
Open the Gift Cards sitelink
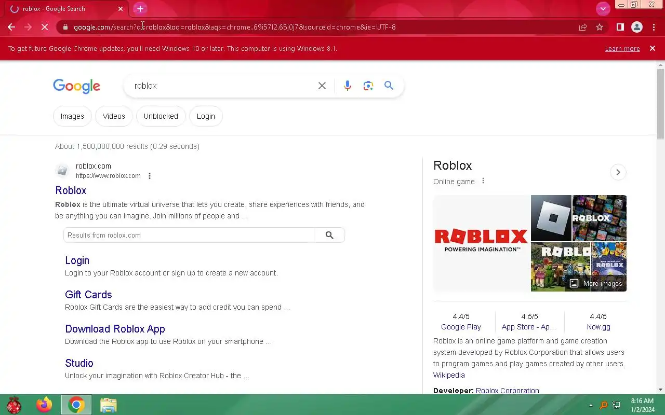[x=88, y=295]
